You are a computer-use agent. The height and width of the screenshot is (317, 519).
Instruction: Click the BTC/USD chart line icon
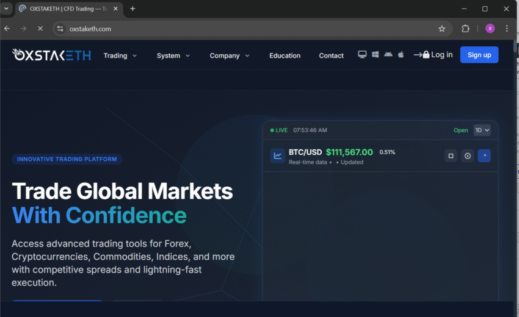point(278,155)
